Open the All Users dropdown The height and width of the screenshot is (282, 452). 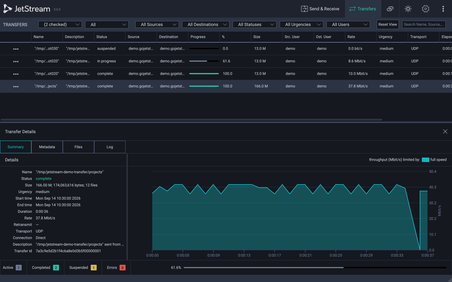coord(348,24)
